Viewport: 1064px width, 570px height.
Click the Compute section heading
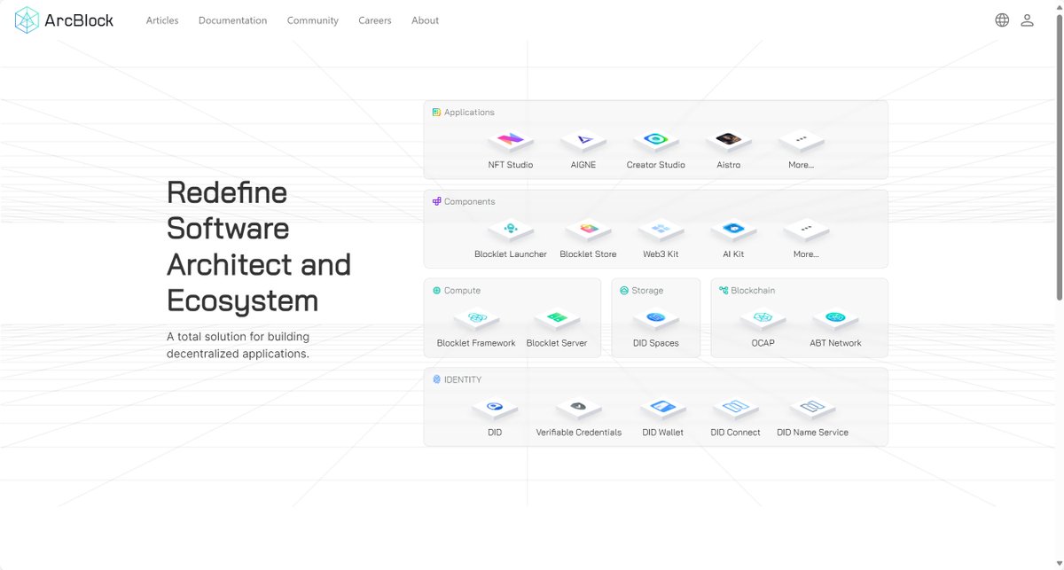tap(456, 291)
